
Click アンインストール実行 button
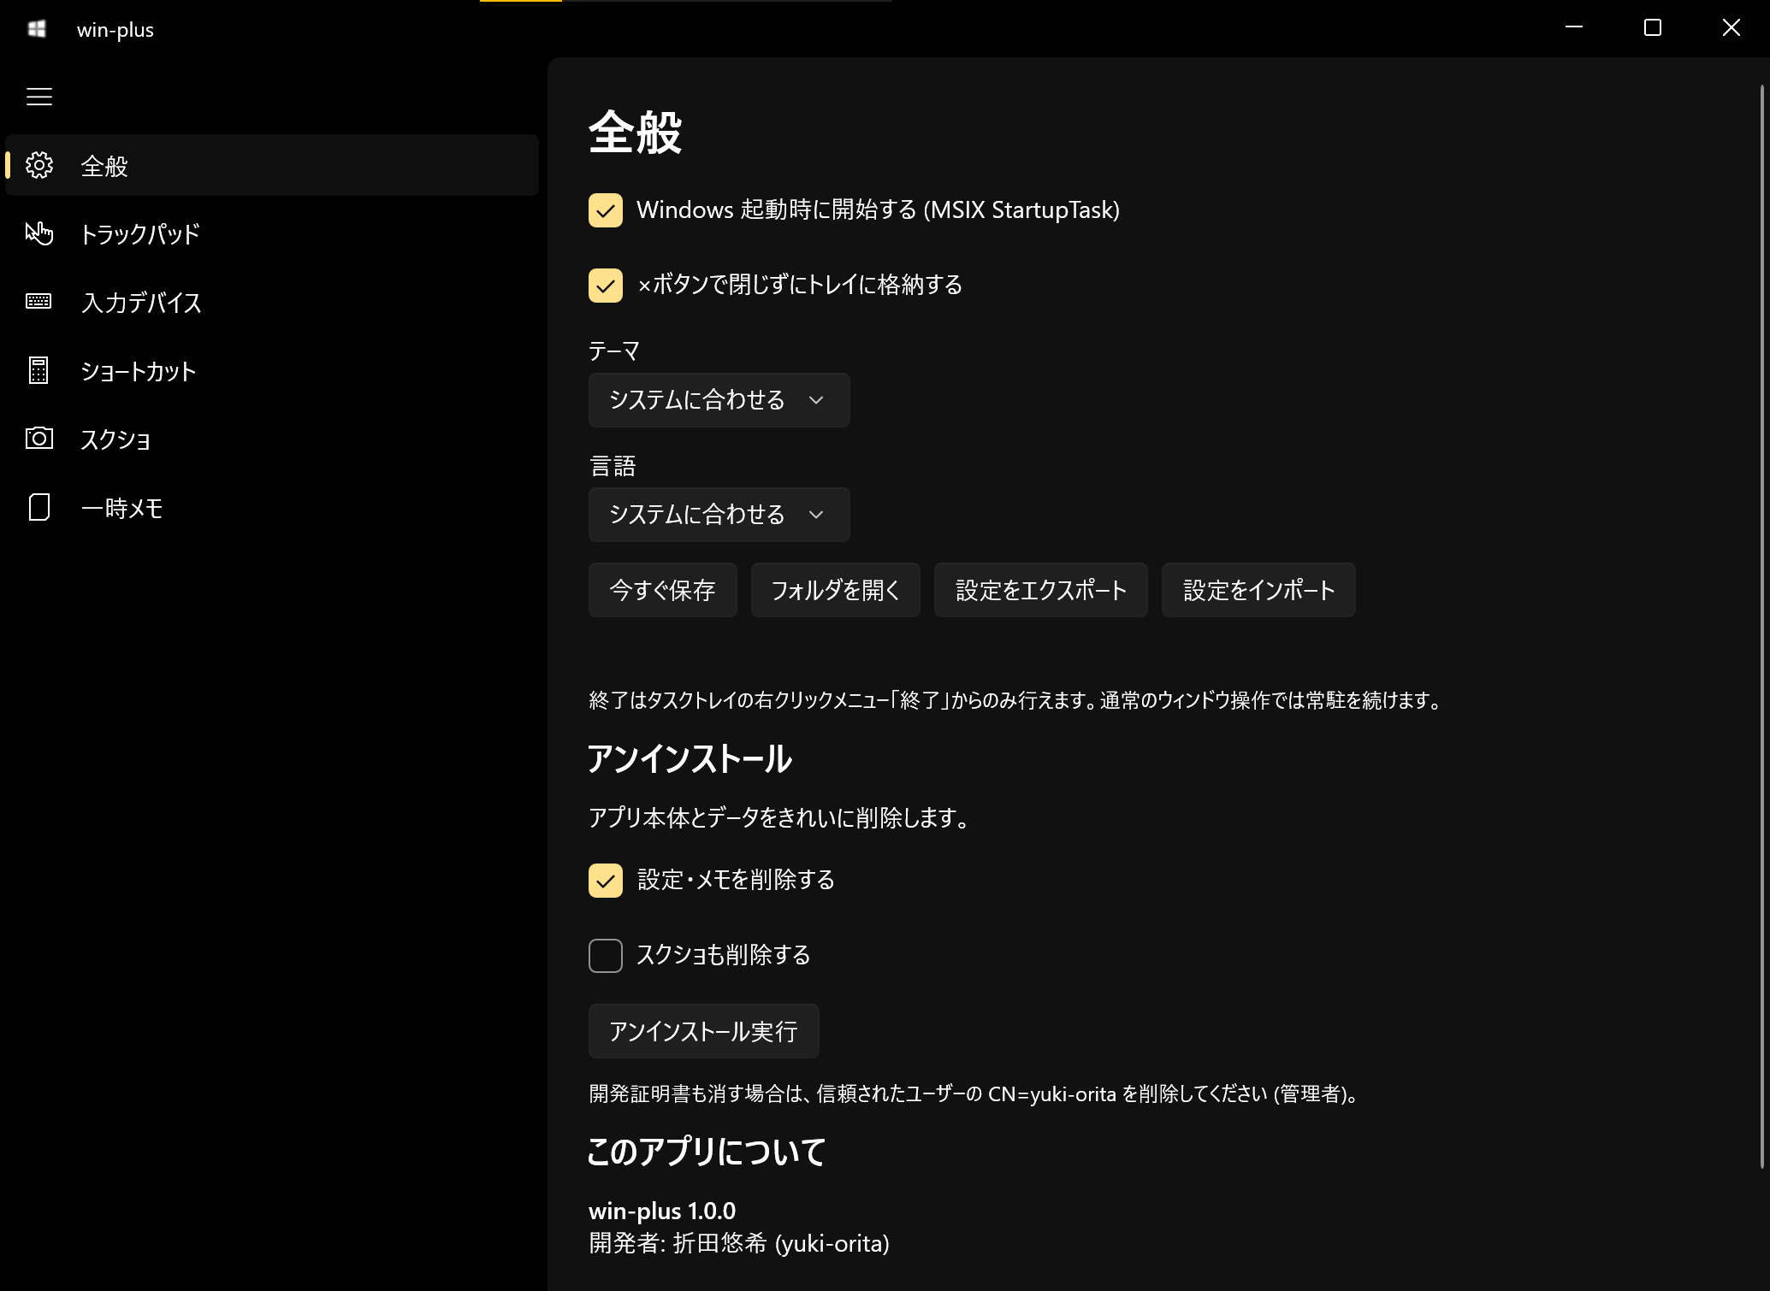pos(704,1031)
